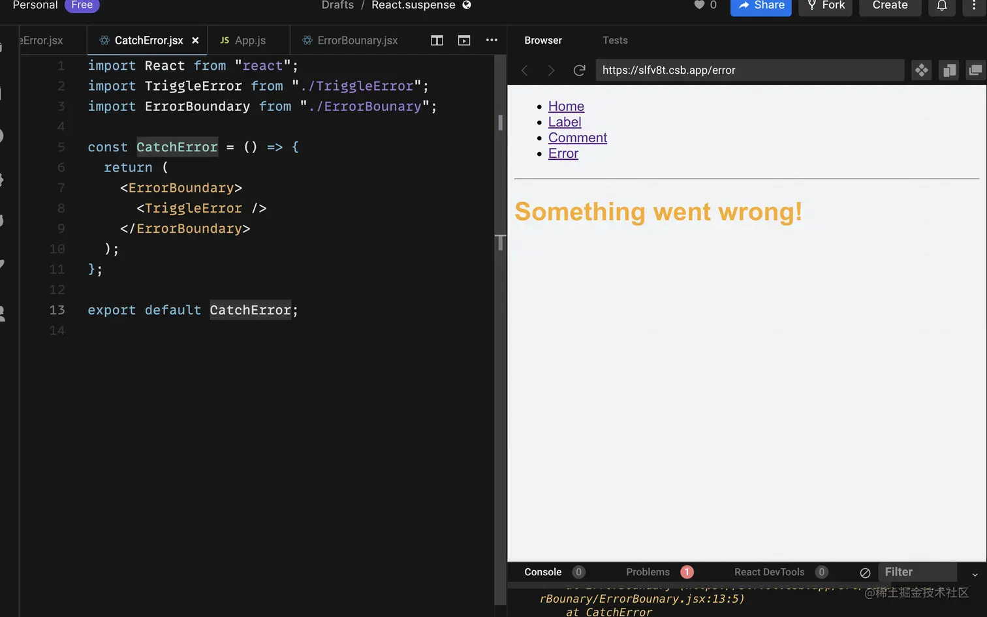Click the console Filter input
987x617 pixels.
coord(917,572)
